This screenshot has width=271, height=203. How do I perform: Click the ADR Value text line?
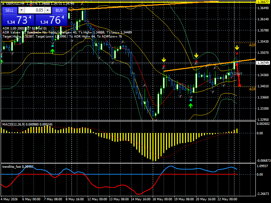coord(67,32)
